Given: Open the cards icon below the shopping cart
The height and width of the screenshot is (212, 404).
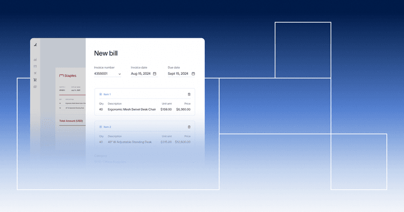Looking at the screenshot, I should [x=35, y=87].
